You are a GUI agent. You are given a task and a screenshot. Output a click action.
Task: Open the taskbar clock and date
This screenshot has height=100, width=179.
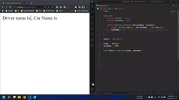pyautogui.click(x=171, y=97)
